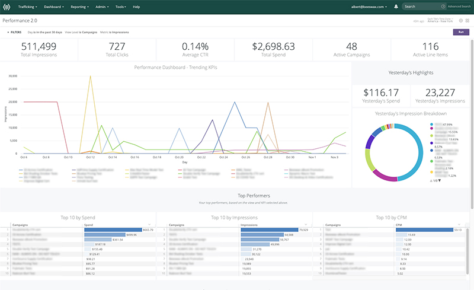Click the 511,499 Total Impressions tile
Screen dimensions: 474x290
pyautogui.click(x=39, y=50)
